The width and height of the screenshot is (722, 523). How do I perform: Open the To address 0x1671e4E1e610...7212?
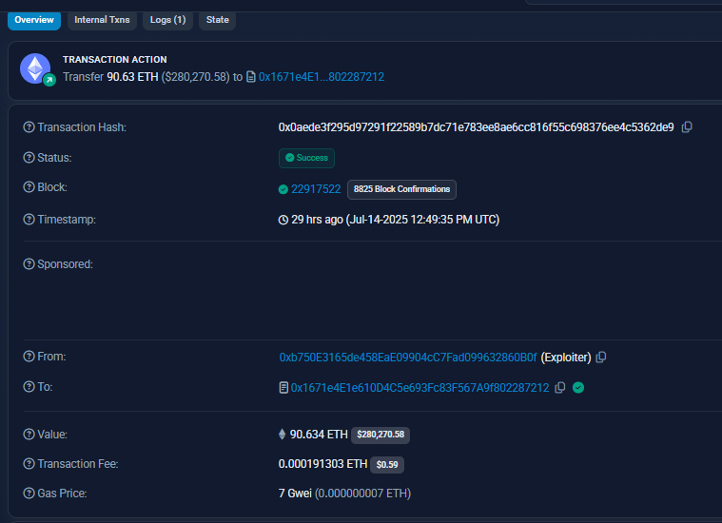420,388
